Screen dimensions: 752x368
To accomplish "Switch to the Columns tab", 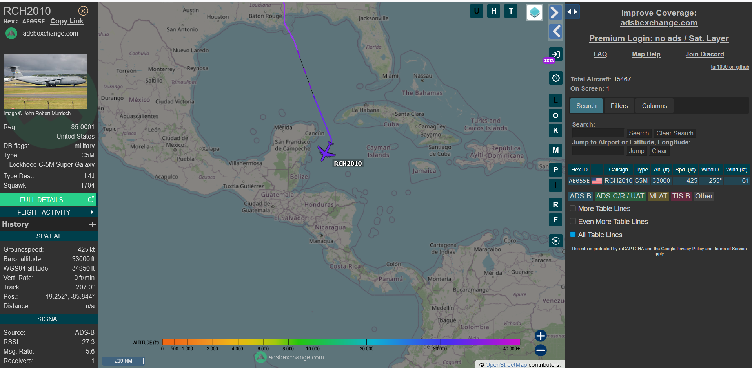I will tap(654, 106).
